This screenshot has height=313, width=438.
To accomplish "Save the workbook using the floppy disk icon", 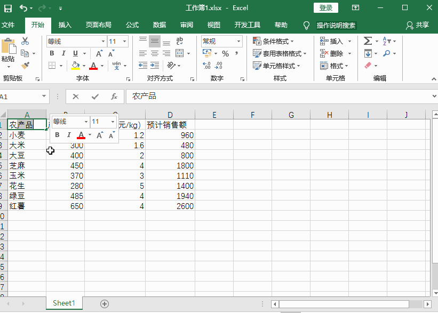I will [8, 8].
